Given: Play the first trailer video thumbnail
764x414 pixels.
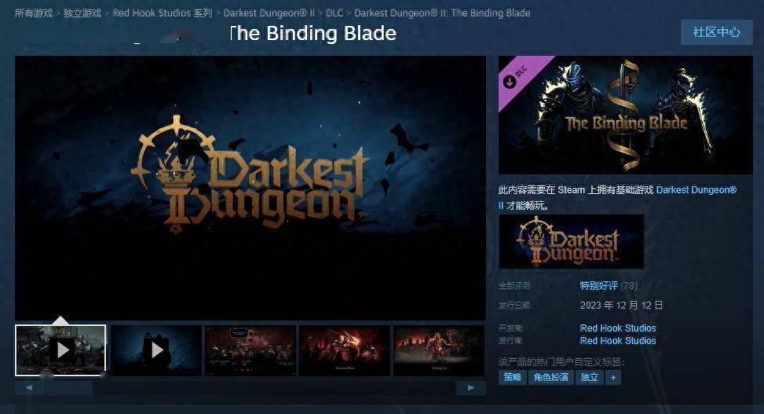Looking at the screenshot, I should click(61, 350).
